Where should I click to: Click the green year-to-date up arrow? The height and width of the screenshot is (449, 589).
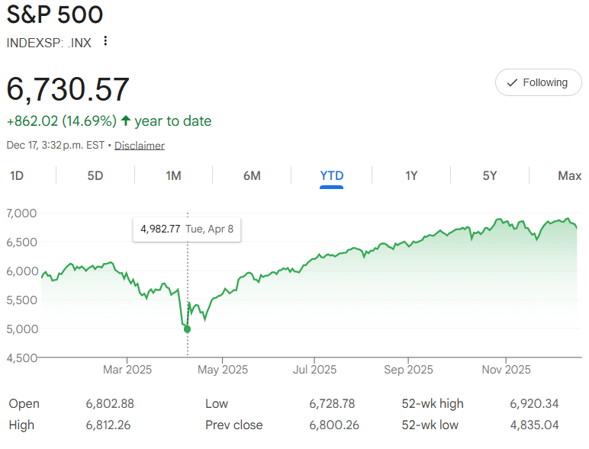click(x=125, y=121)
